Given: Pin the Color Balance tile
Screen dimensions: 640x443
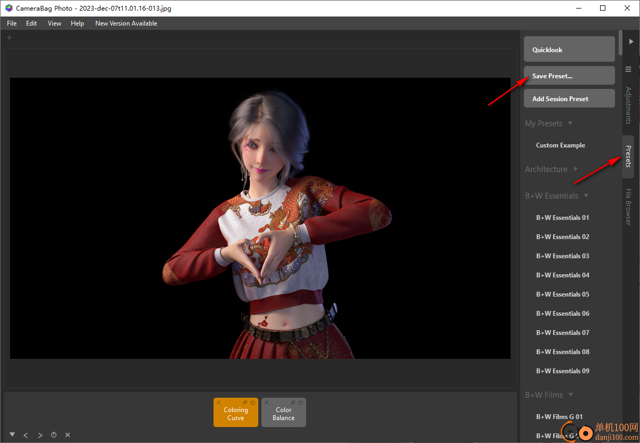Looking at the screenshot, I should click(x=293, y=403).
